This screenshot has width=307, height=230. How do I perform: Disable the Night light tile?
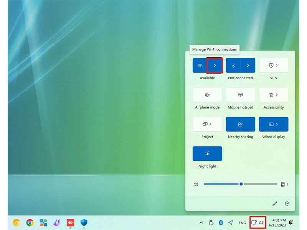tap(207, 153)
